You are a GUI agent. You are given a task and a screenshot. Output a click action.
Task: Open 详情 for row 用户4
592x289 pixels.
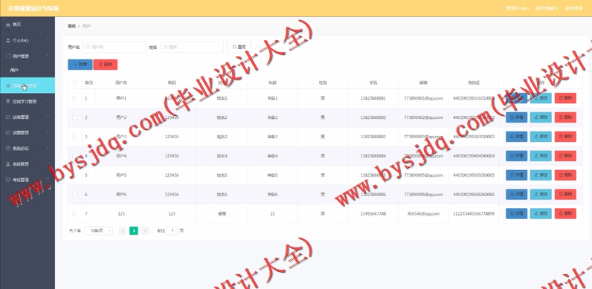pos(516,156)
